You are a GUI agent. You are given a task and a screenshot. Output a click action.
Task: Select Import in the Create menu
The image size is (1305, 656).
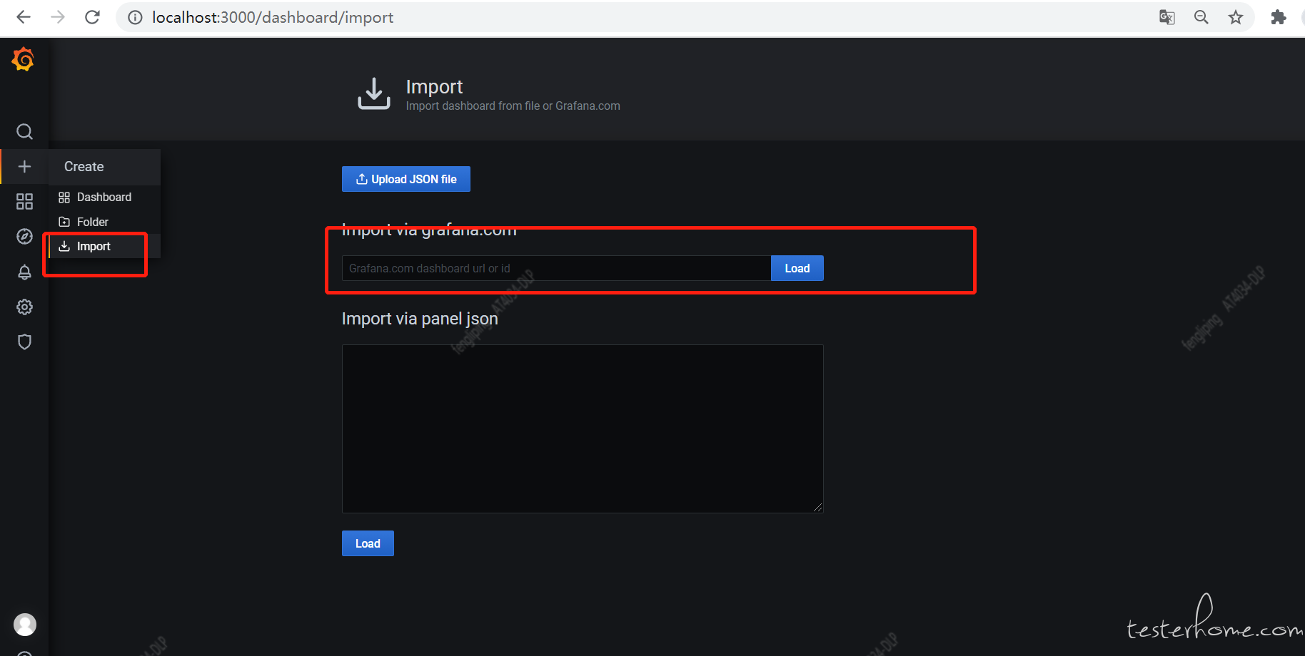(104, 246)
